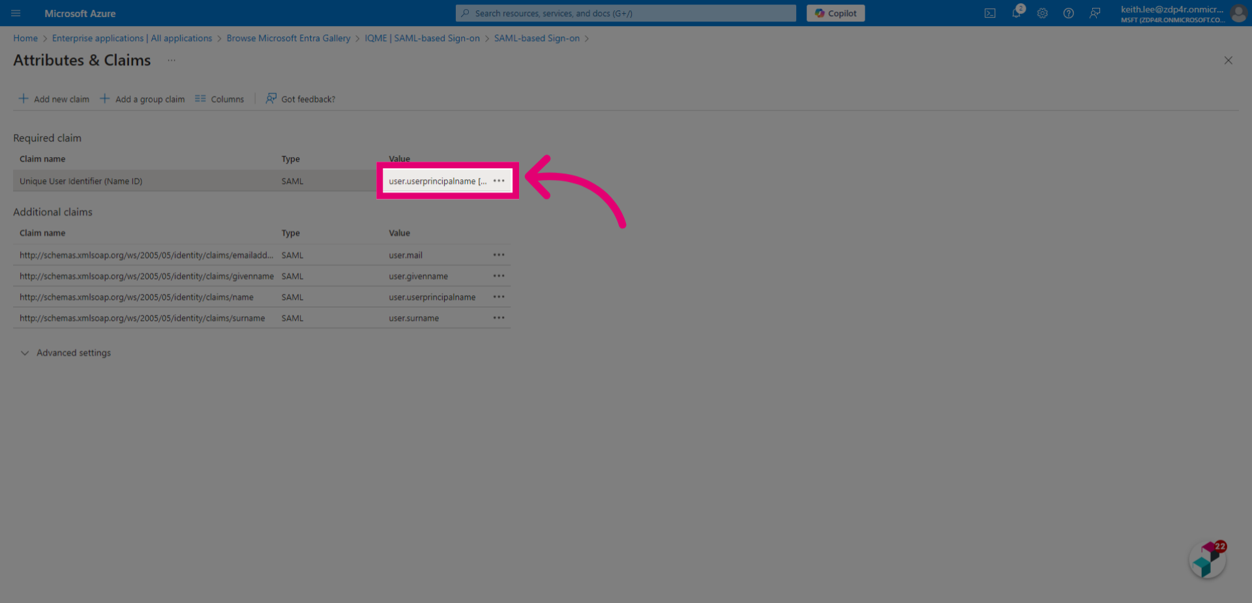Viewport: 1252px width, 603px height.
Task: Open the notifications bell
Action: pos(1016,13)
